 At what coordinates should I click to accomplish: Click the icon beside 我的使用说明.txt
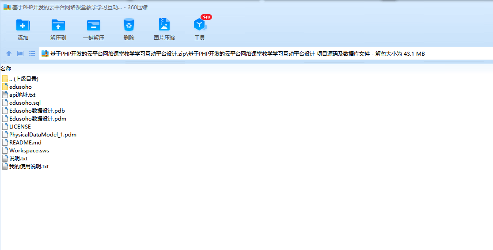tap(5, 166)
